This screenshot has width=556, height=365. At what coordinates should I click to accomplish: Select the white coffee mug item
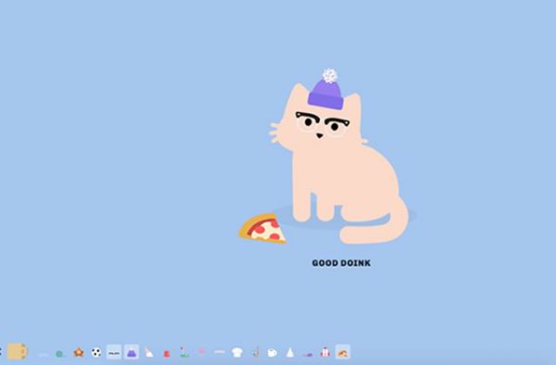click(272, 353)
